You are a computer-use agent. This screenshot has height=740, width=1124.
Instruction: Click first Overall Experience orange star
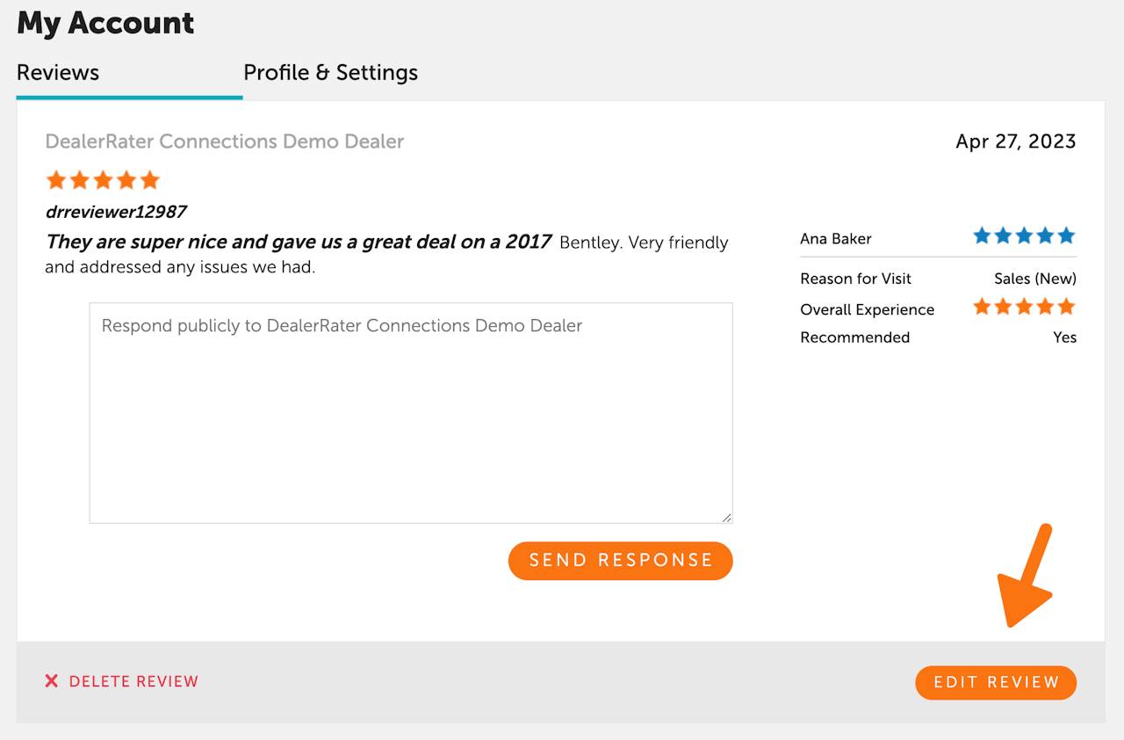pyautogui.click(x=982, y=307)
